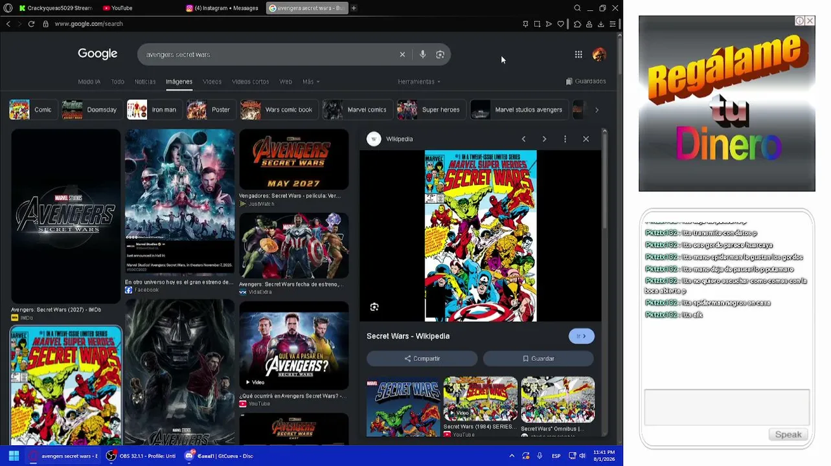Click the Lens icon on preview image
831x466 pixels.
point(374,307)
